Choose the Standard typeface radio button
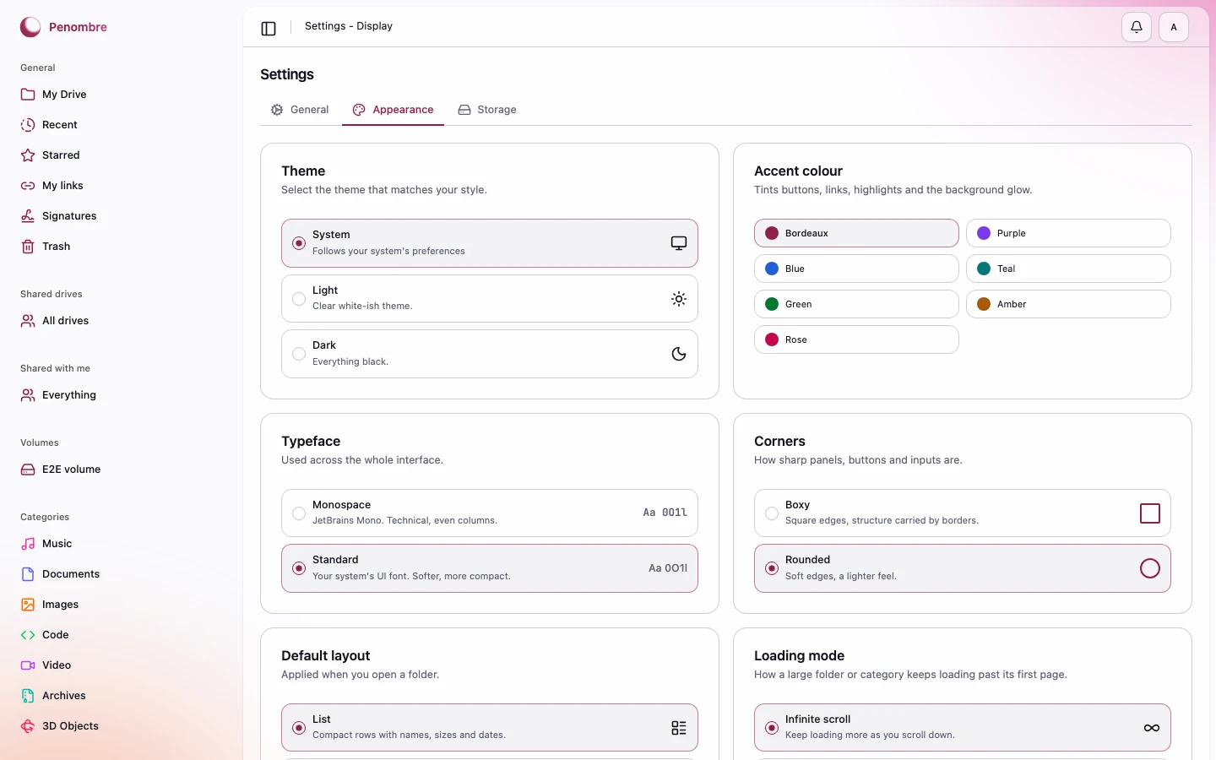This screenshot has width=1216, height=760. [x=299, y=568]
